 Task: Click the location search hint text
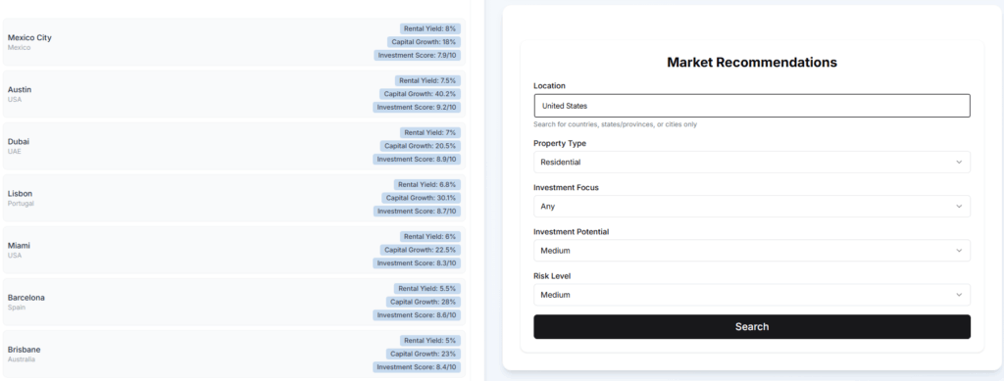click(616, 124)
